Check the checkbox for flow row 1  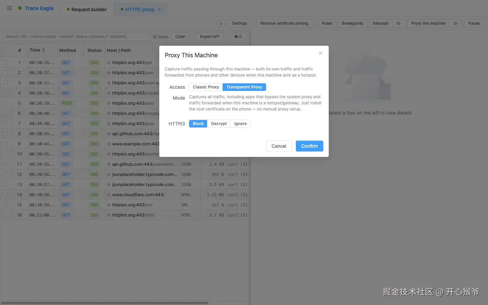click(x=6, y=62)
